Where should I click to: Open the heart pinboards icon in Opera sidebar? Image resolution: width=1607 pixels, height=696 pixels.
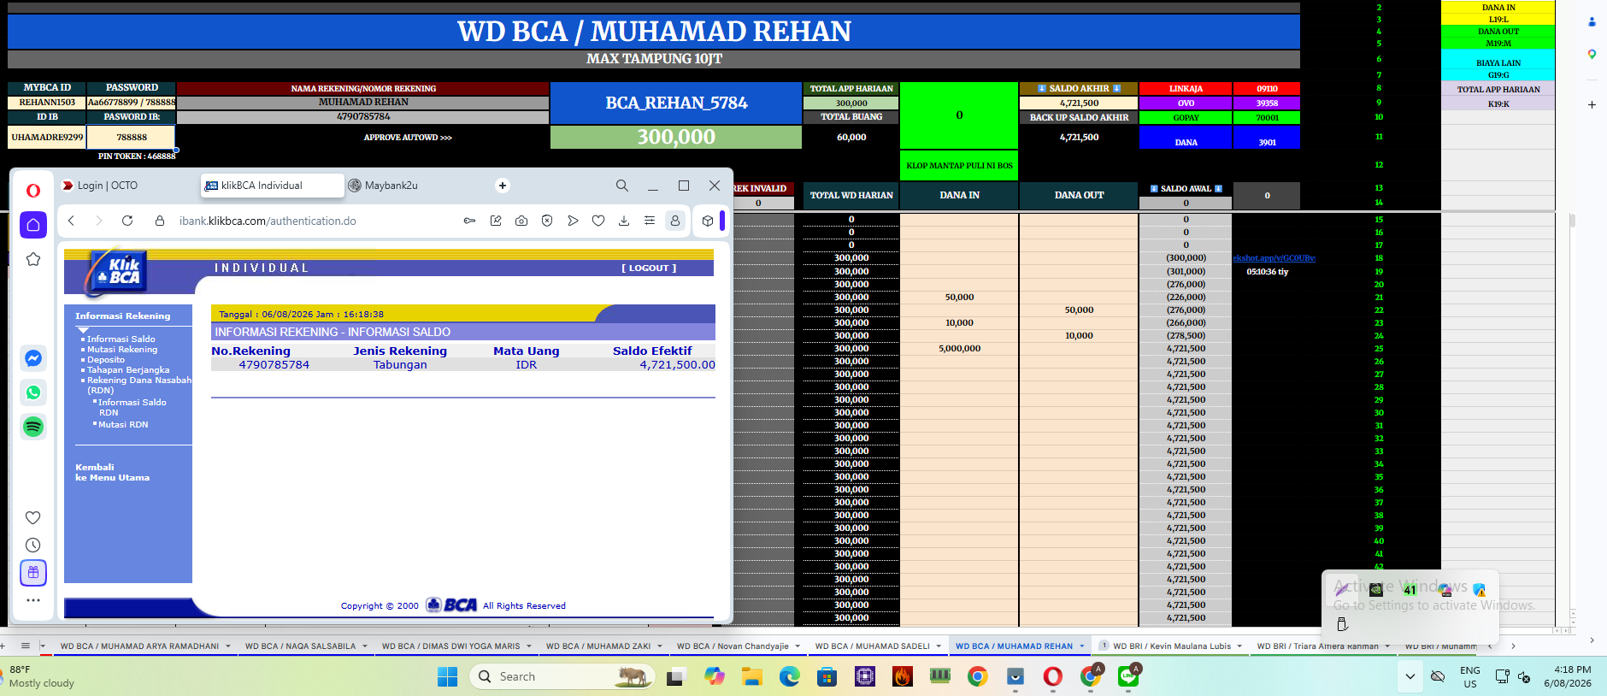33,517
